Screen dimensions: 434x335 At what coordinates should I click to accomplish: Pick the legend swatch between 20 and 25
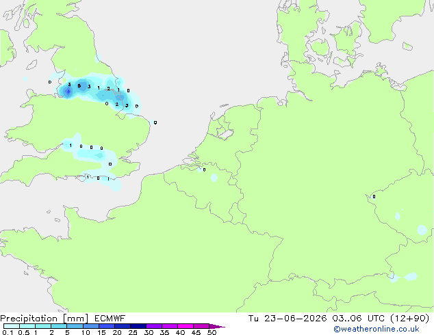pyautogui.click(x=122, y=326)
